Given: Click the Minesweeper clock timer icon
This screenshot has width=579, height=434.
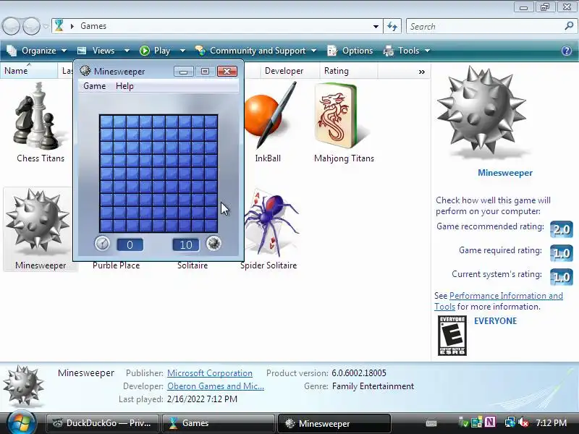Looking at the screenshot, I should click(102, 244).
